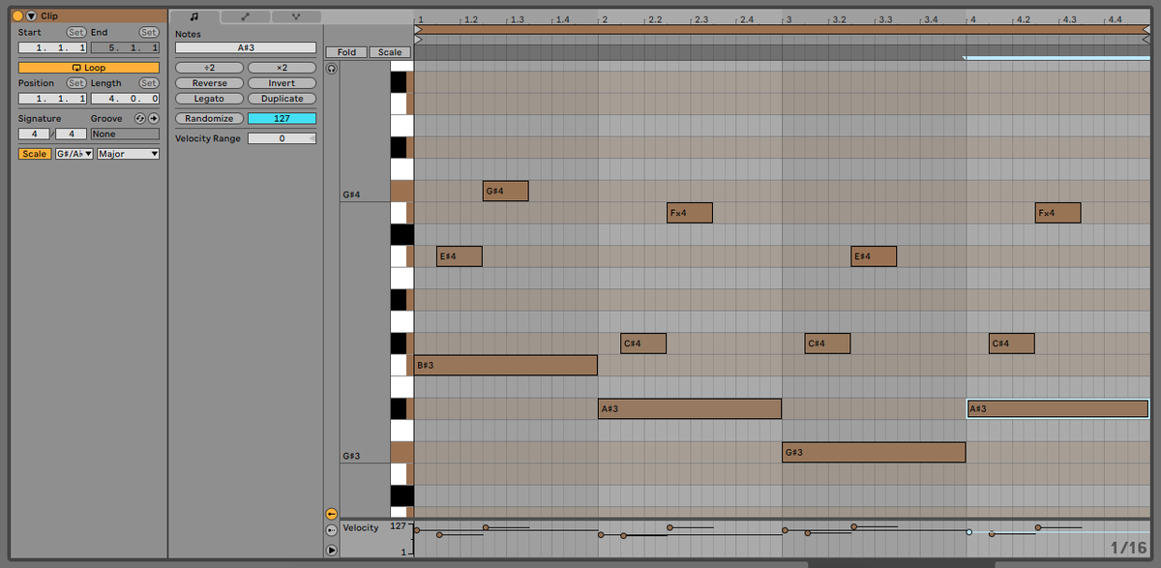This screenshot has height=568, width=1161.
Task: Click the Set button next to Position
Action: 76,83
